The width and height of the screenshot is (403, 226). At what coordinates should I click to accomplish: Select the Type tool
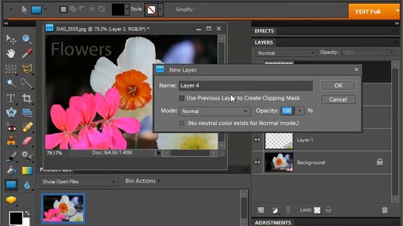(x=11, y=99)
